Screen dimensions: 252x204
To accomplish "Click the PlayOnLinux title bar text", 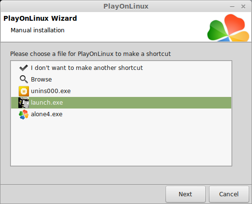I will coord(126,6).
